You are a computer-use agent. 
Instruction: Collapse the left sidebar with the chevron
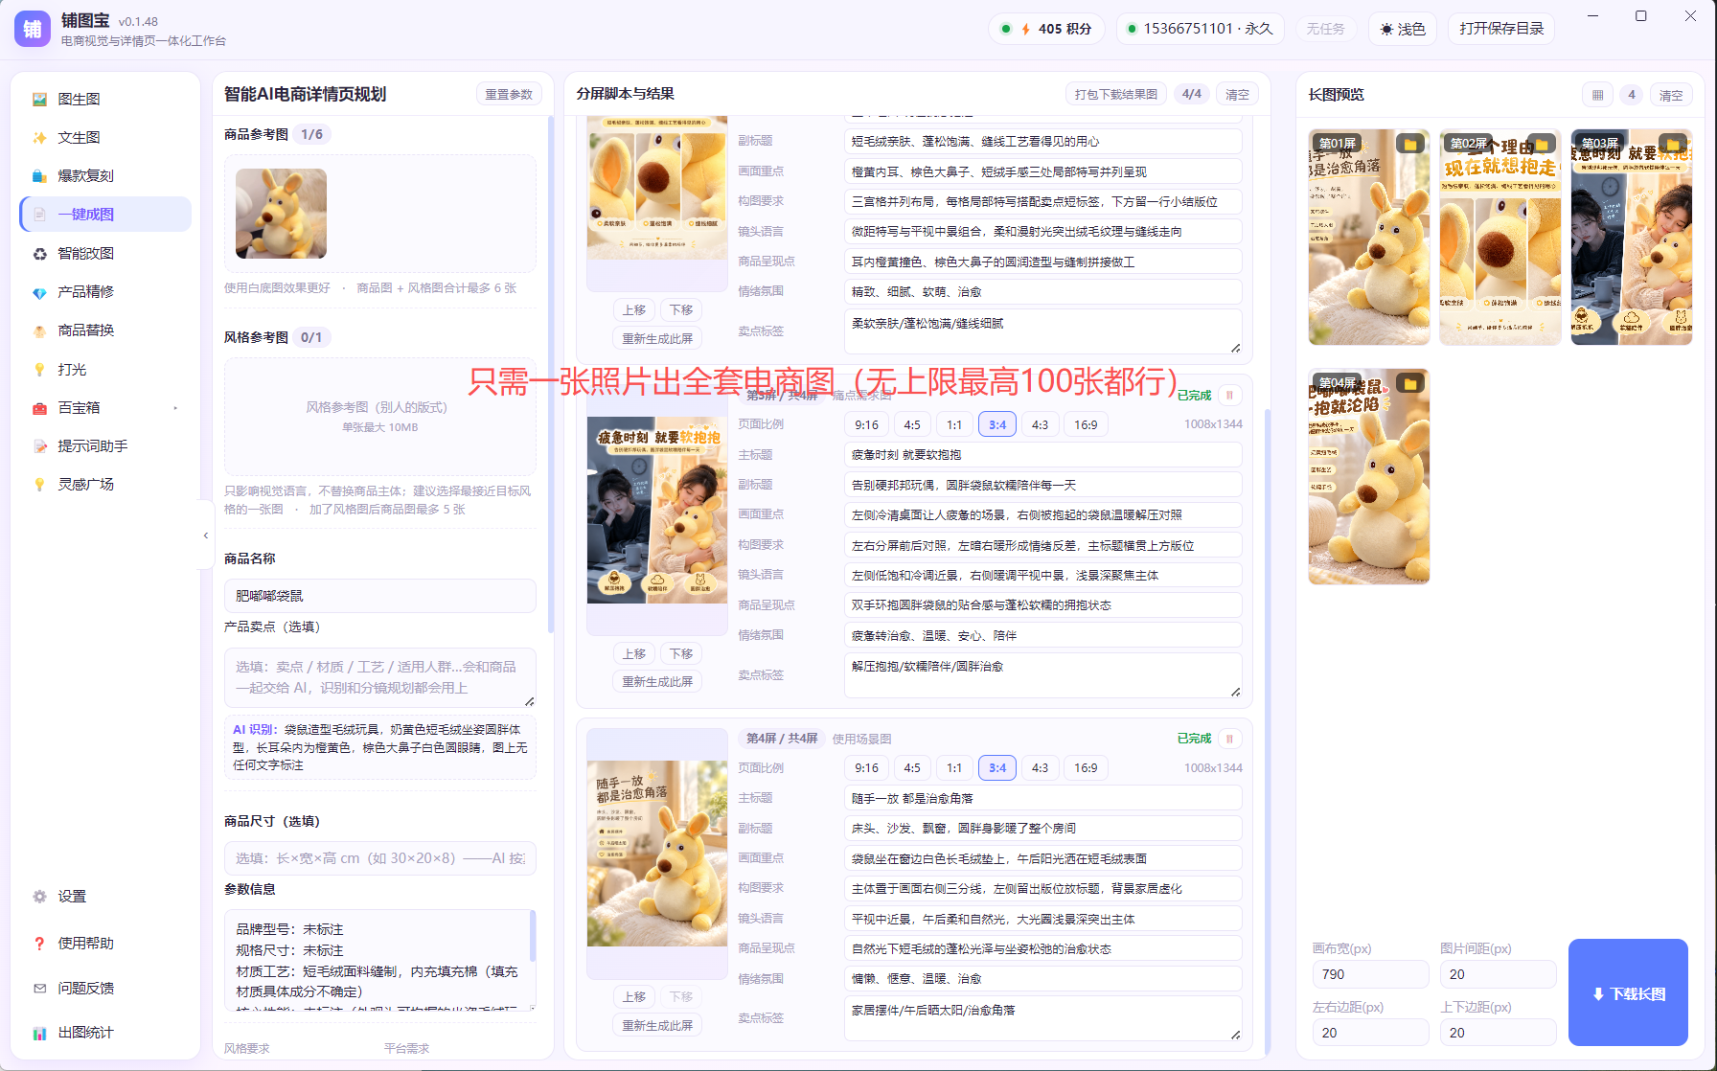205,535
